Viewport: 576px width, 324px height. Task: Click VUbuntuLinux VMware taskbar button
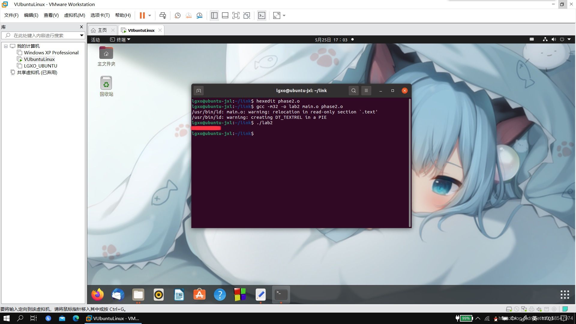[113, 318]
